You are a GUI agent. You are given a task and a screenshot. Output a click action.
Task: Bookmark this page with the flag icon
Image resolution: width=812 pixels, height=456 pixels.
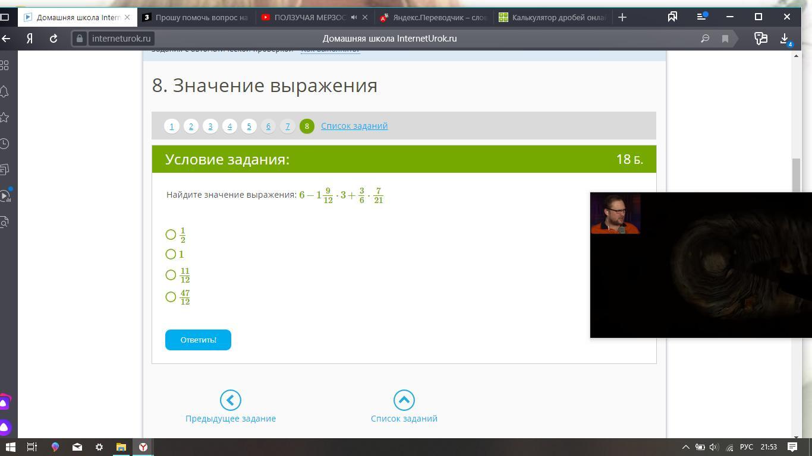[725, 39]
